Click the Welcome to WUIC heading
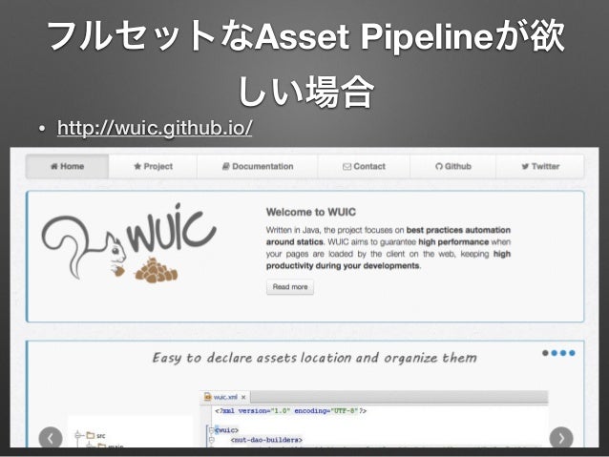Image resolution: width=609 pixels, height=457 pixels. 311,212
